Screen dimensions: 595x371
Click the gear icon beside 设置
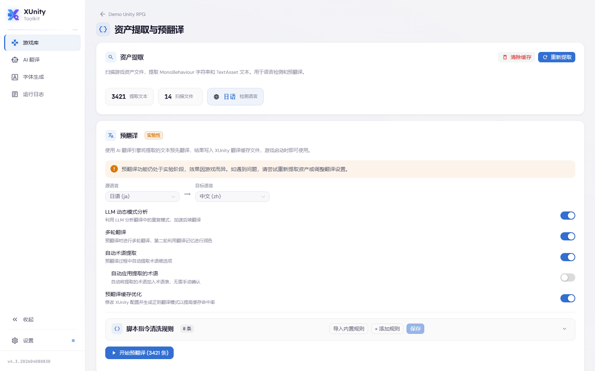(15, 341)
